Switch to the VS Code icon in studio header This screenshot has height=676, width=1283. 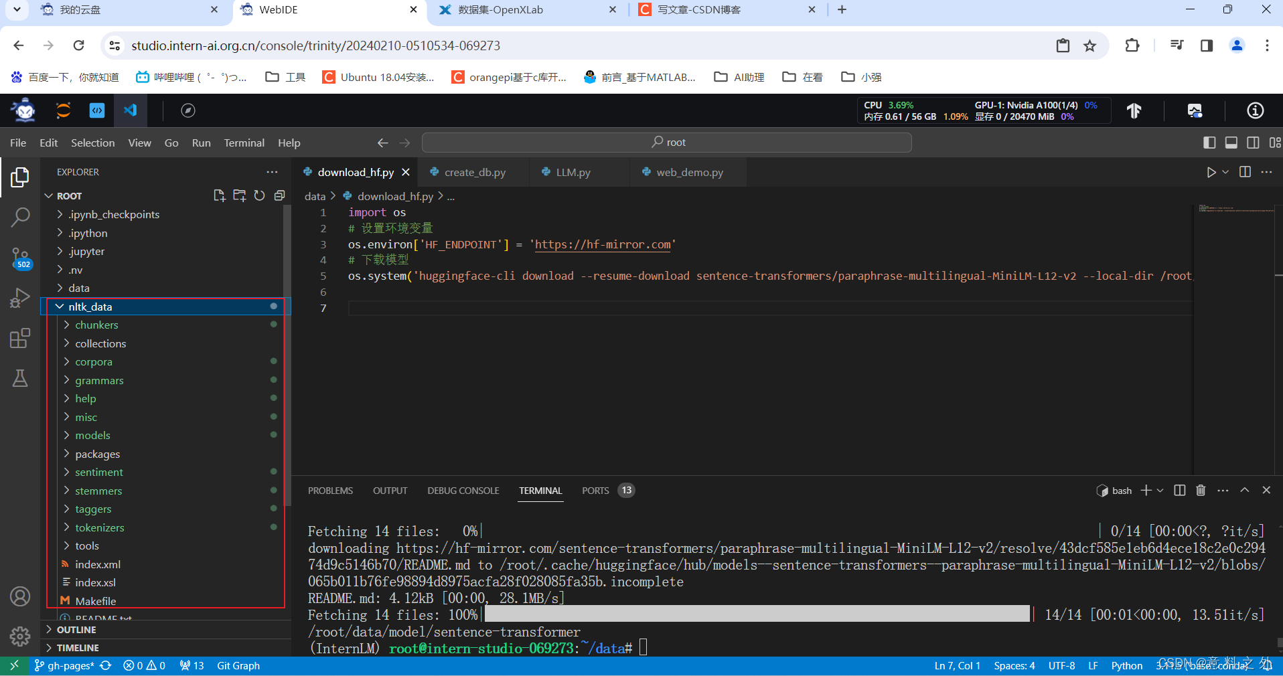tap(130, 110)
